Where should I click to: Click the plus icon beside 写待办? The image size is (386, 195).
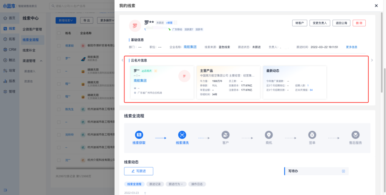343,171
